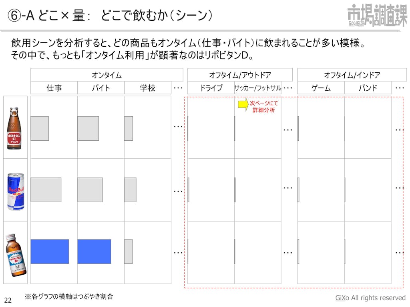Expand the ellipsis after 学校 column
410x307 pixels.
179,88
